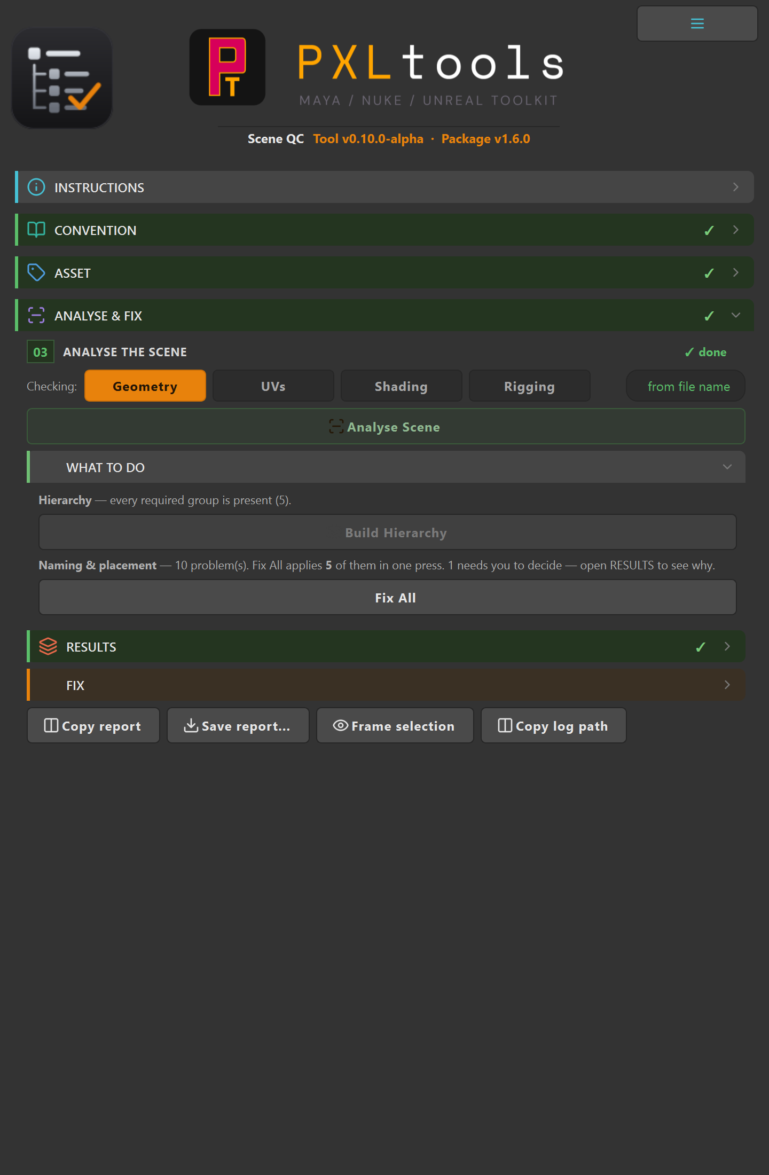
Task: Click the step 03 number badge
Action: (x=41, y=352)
